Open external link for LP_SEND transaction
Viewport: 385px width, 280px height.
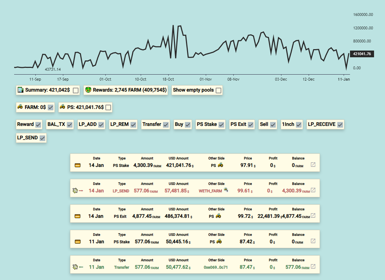coord(313,190)
